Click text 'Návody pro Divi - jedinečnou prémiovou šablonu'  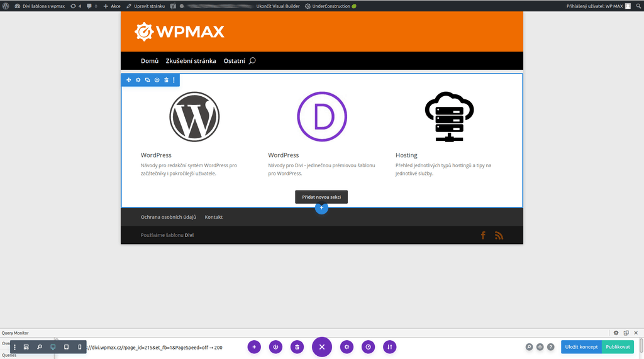321,165
